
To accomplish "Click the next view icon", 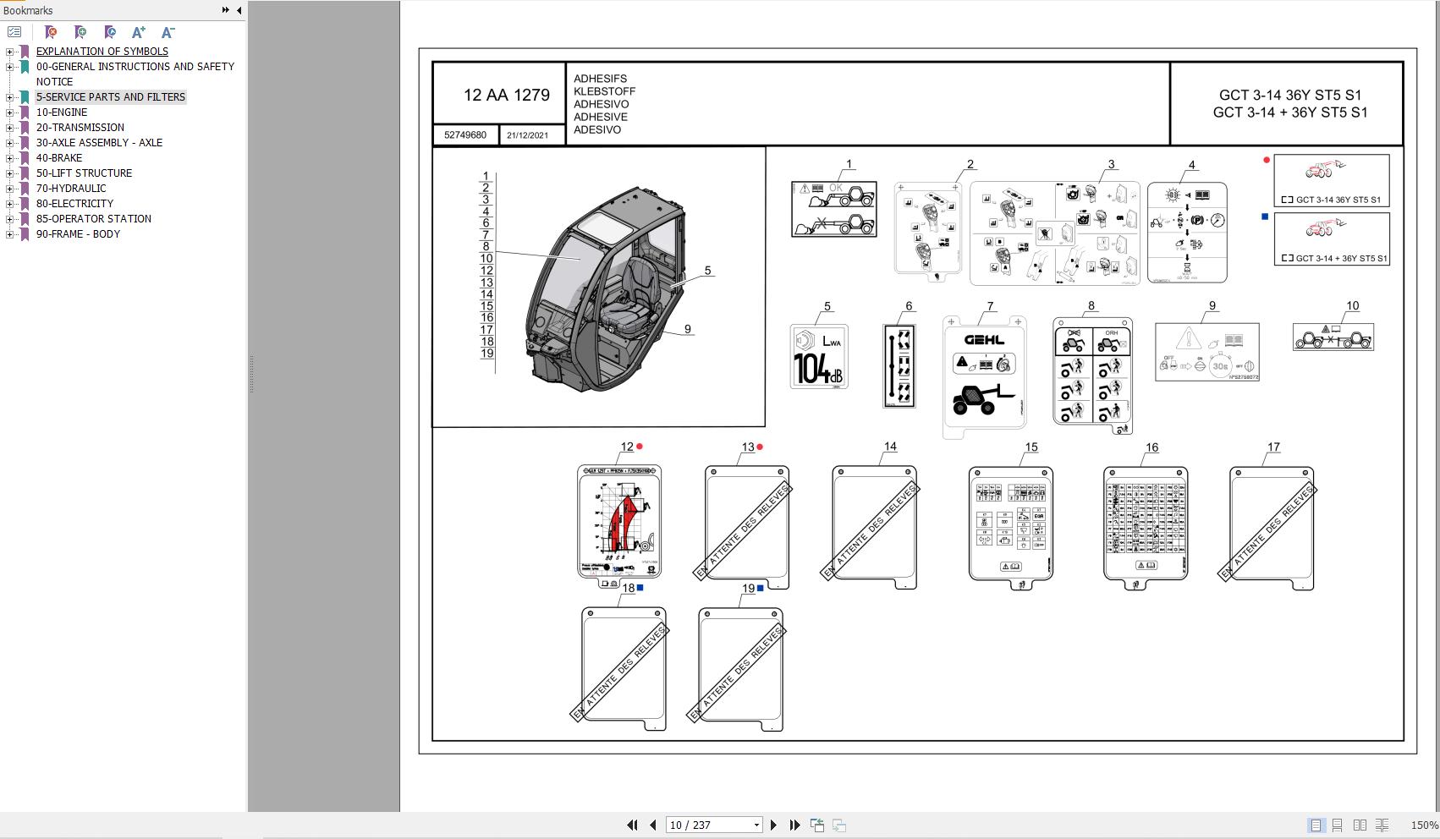I will [x=839, y=825].
